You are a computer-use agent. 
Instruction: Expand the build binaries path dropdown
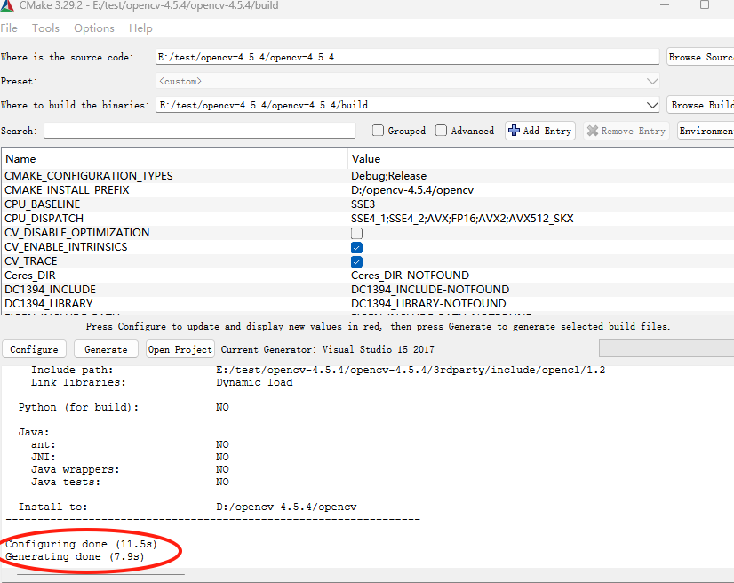pyautogui.click(x=652, y=104)
